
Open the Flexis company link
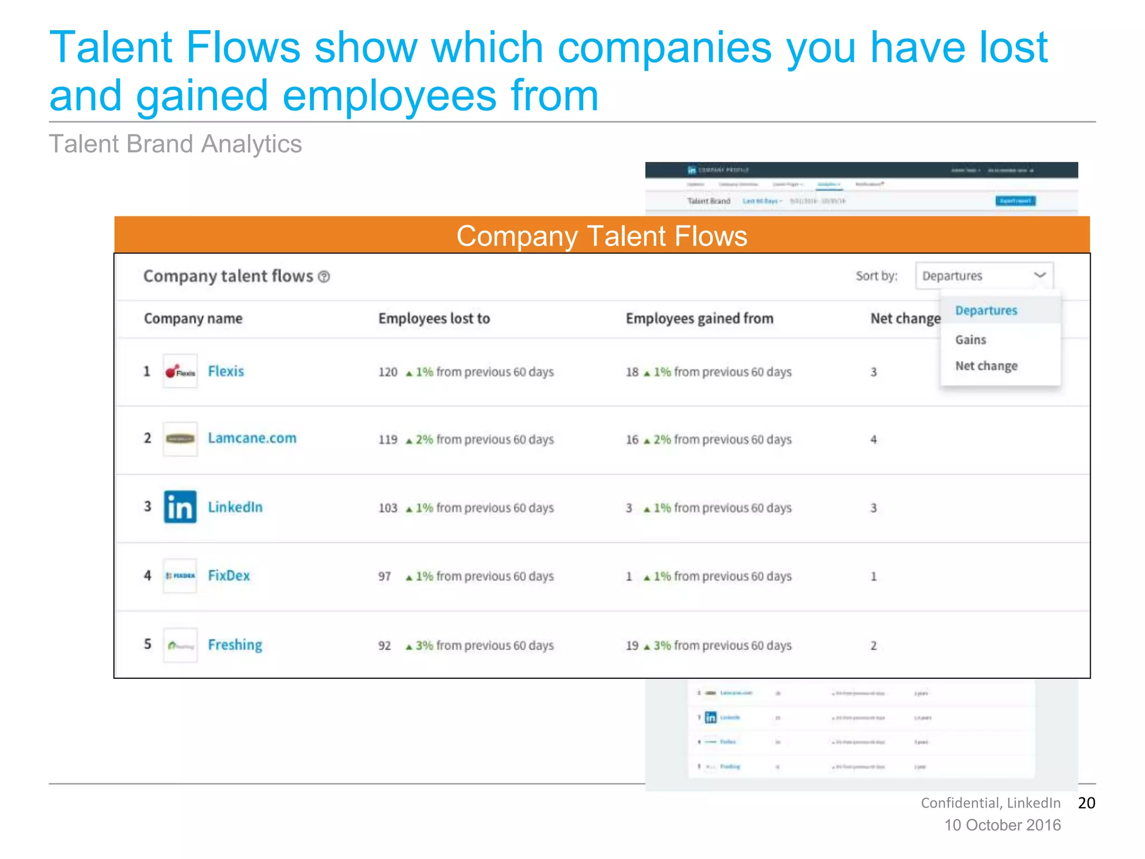pyautogui.click(x=226, y=371)
